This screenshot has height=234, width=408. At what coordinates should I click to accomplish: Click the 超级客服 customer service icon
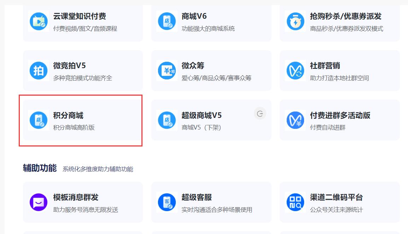167,202
